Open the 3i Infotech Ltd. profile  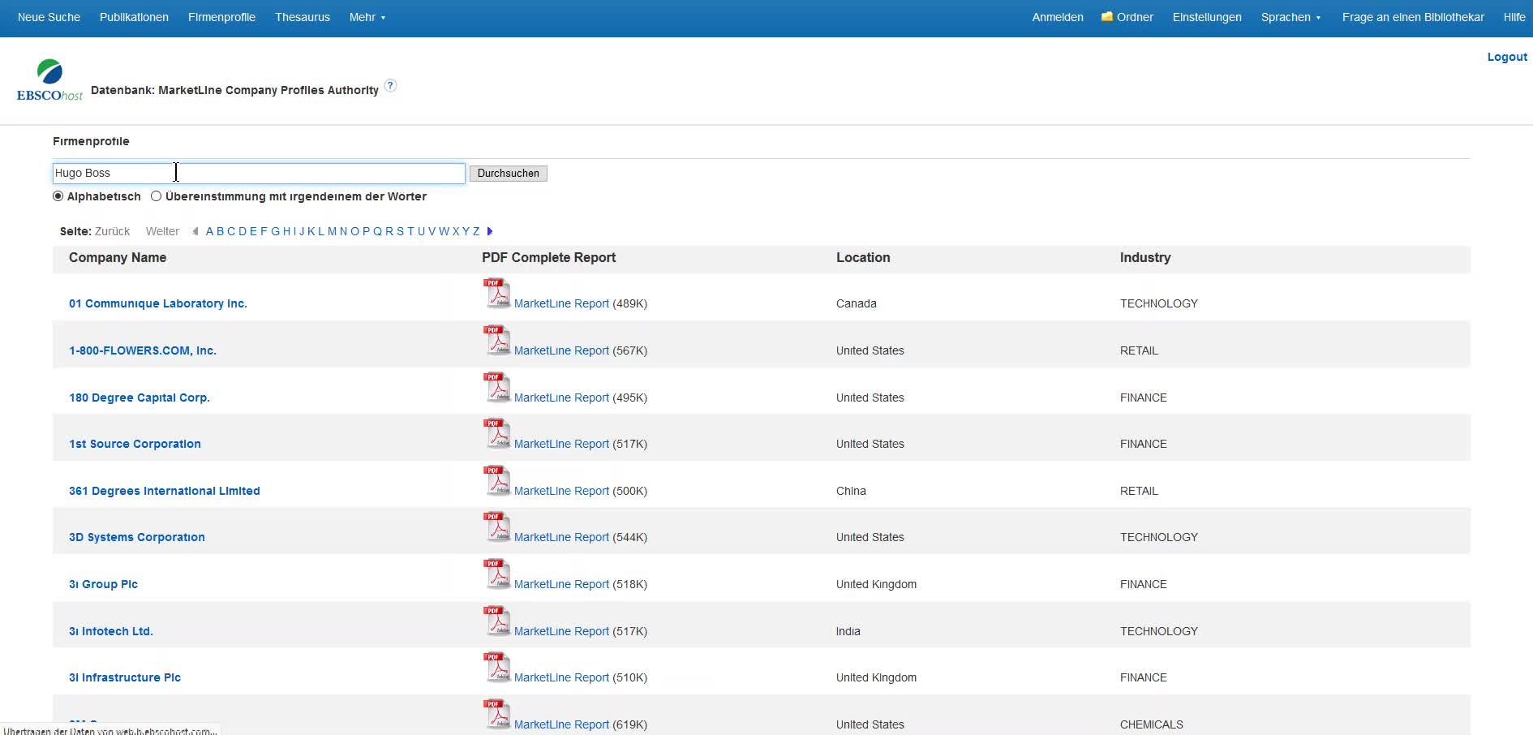pos(111,631)
